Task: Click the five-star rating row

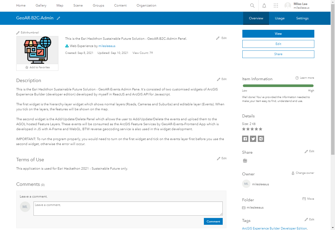Action: [x=252, y=129]
